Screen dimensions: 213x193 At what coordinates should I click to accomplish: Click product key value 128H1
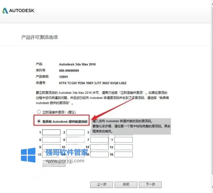(63, 77)
